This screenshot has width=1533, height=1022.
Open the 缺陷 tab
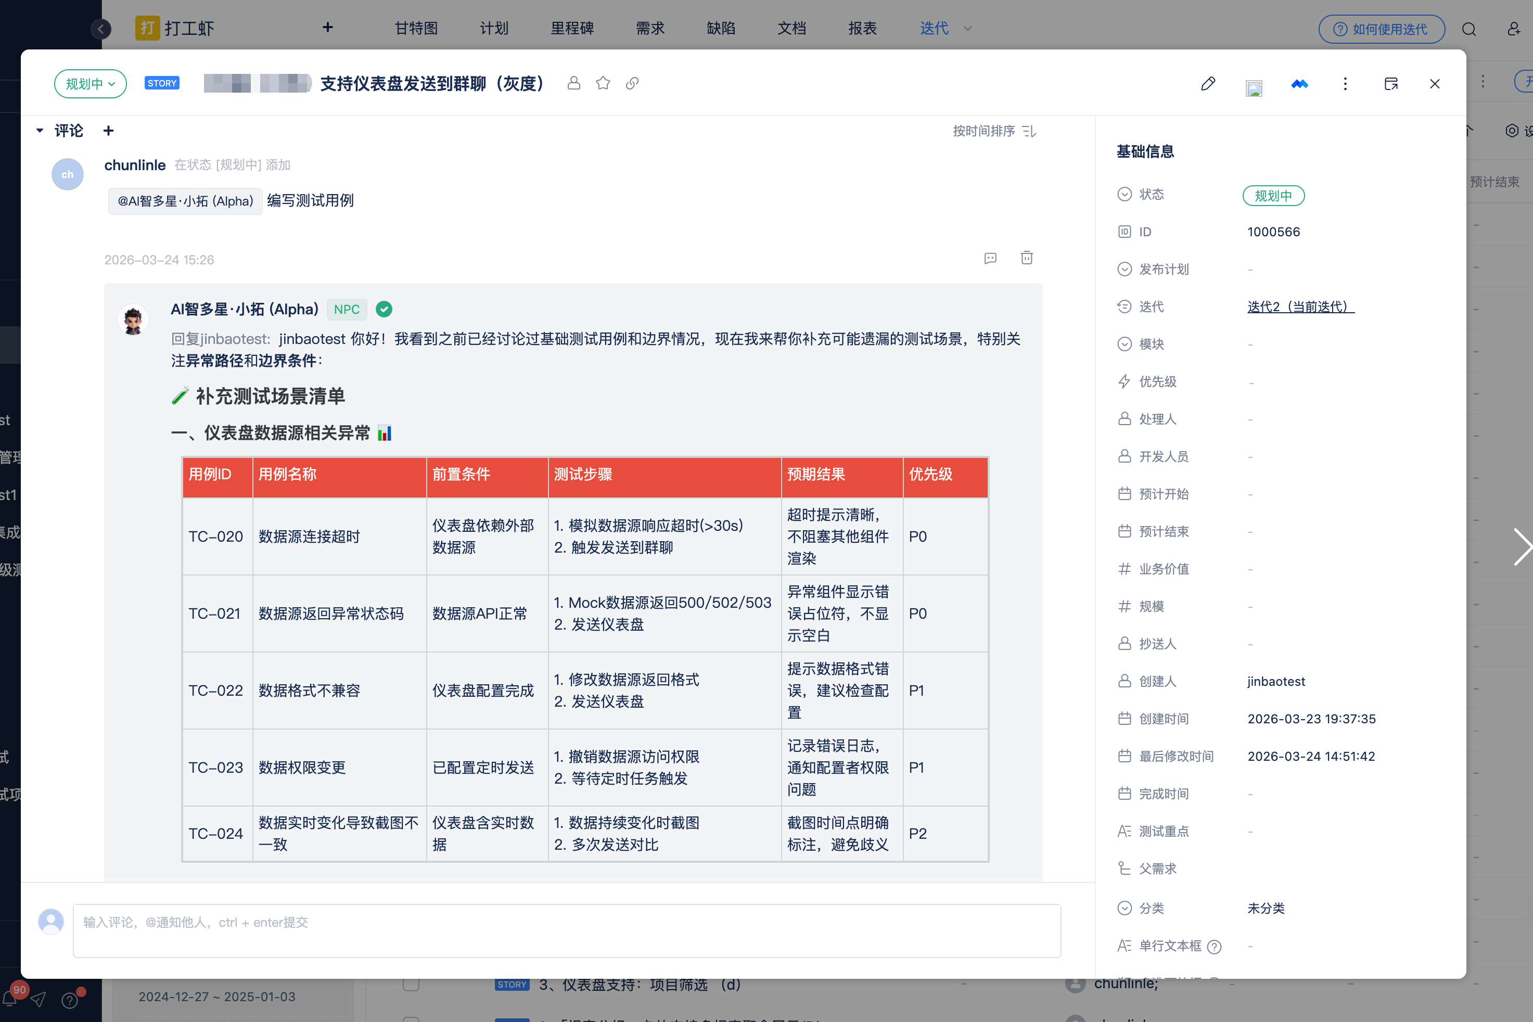(x=721, y=29)
